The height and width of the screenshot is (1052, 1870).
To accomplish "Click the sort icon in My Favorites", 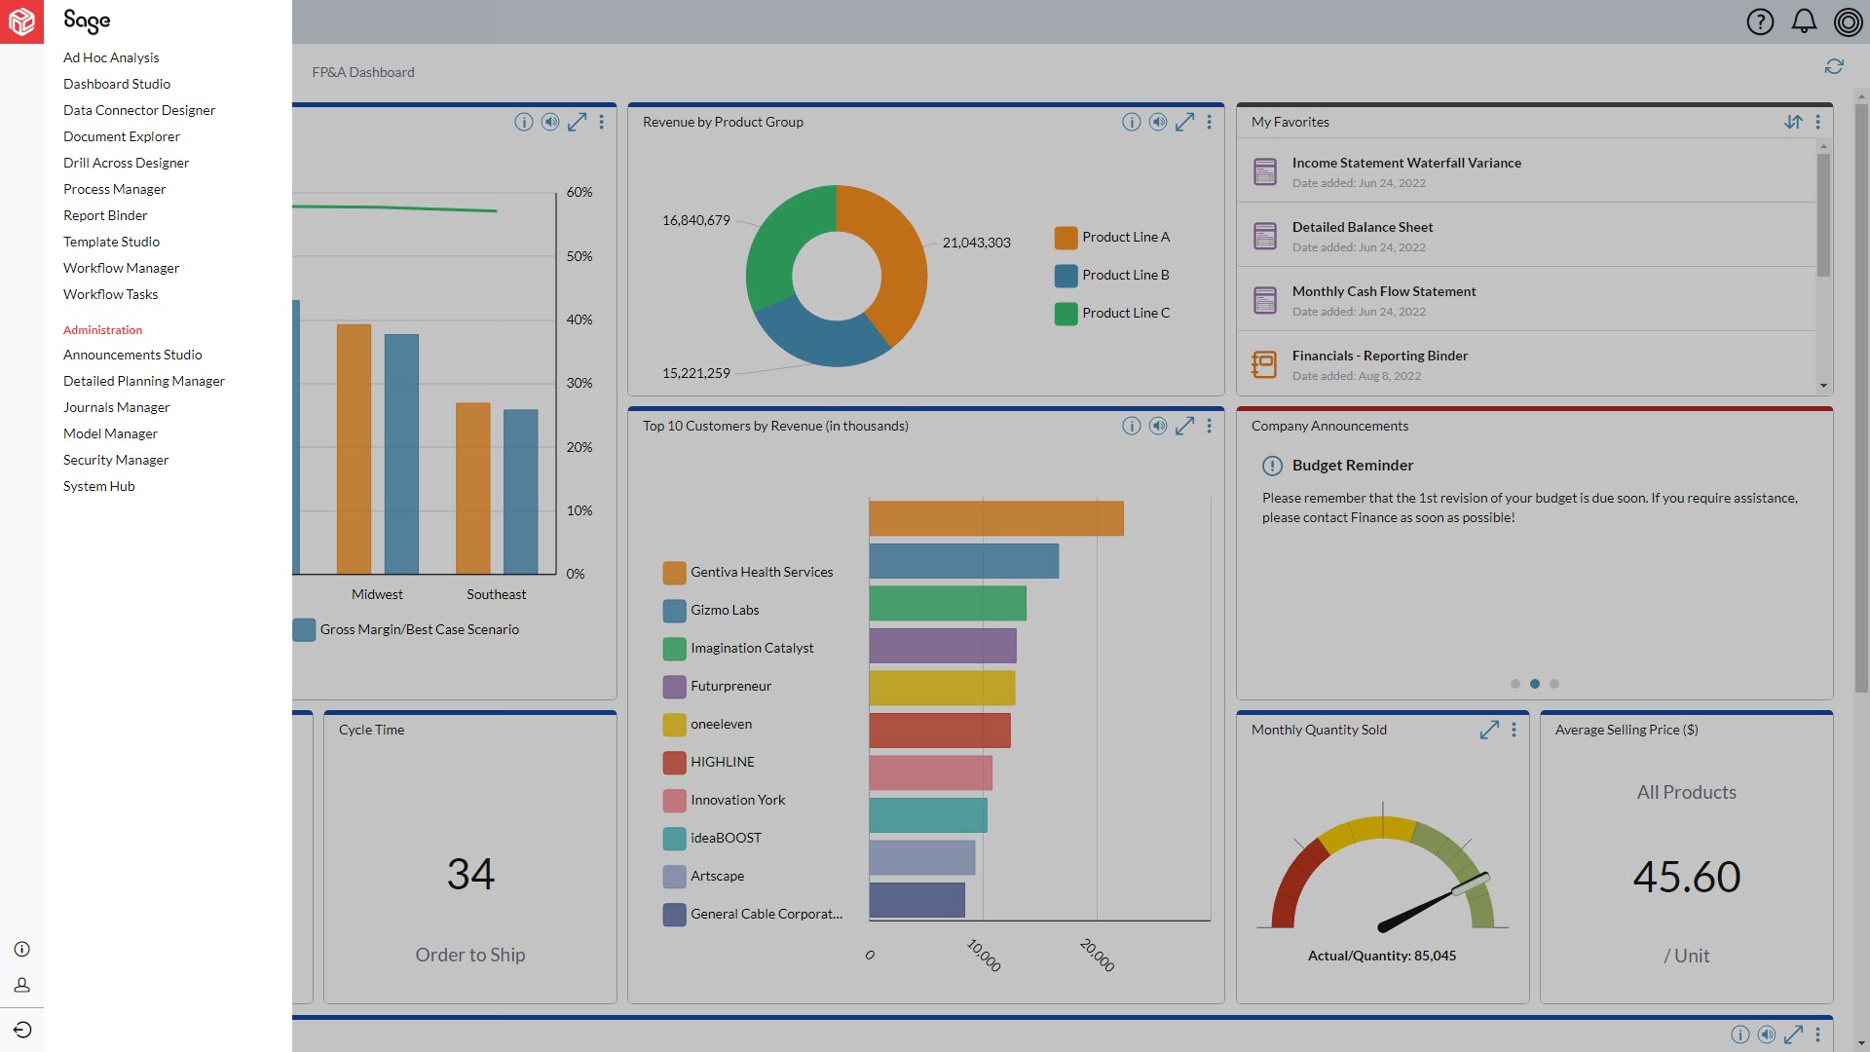I will pyautogui.click(x=1793, y=122).
